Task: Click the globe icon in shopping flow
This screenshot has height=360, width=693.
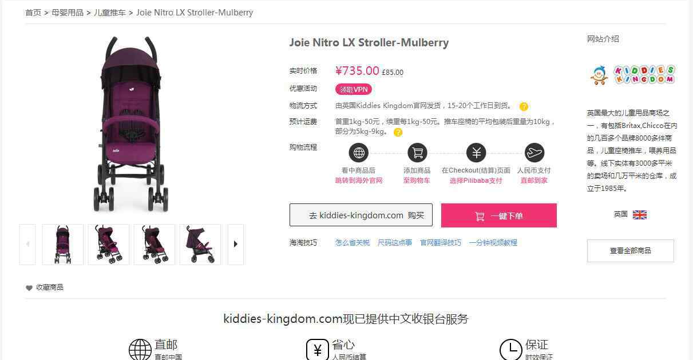Action: pyautogui.click(x=359, y=153)
